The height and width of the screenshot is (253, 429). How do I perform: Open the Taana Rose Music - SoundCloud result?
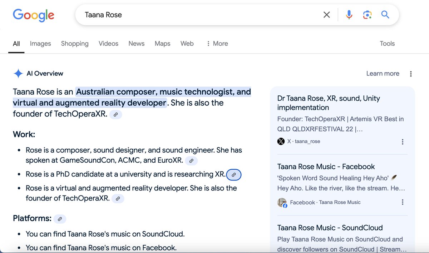330,227
